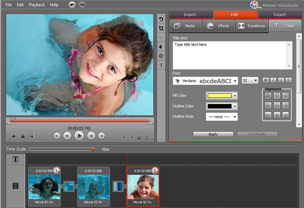Select the Movie 03.flv clip thumbnail
This screenshot has width=304, height=208.
pos(93,187)
